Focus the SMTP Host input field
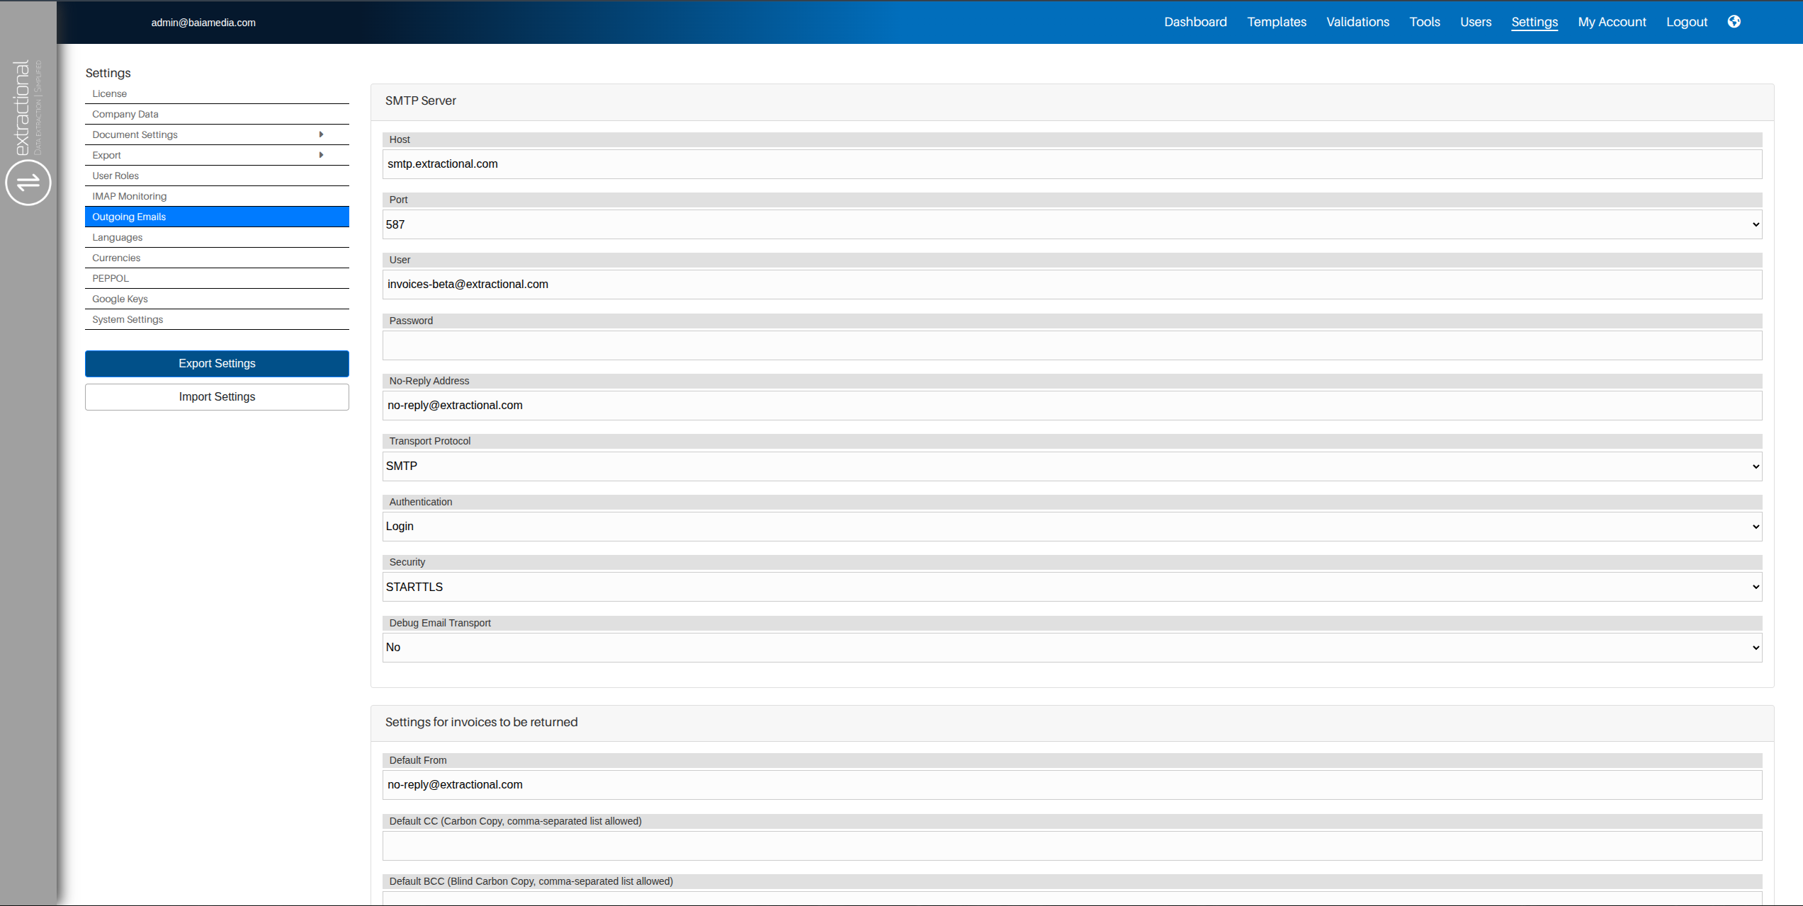 (x=1071, y=164)
